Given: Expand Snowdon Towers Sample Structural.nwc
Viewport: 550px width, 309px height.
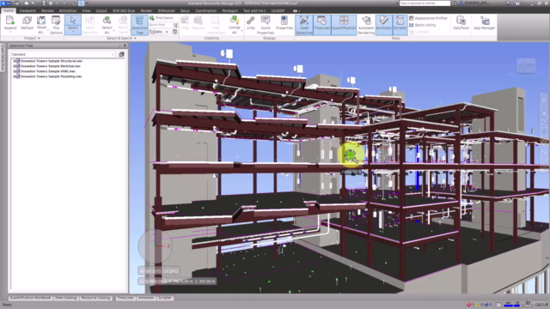Looking at the screenshot, I should click(15, 61).
